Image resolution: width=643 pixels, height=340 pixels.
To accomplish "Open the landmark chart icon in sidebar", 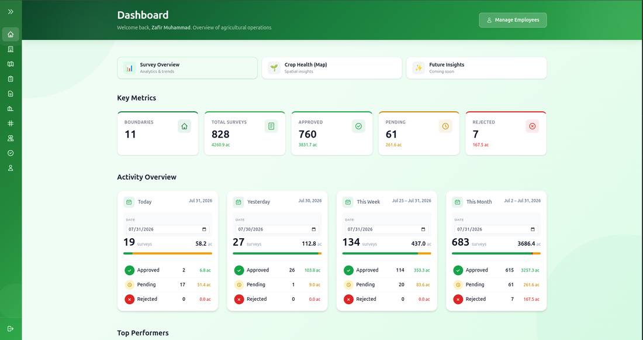I will click(11, 108).
